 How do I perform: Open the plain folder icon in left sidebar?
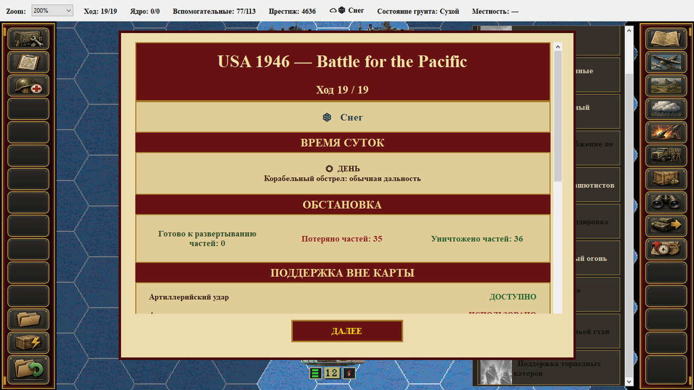[x=28, y=319]
